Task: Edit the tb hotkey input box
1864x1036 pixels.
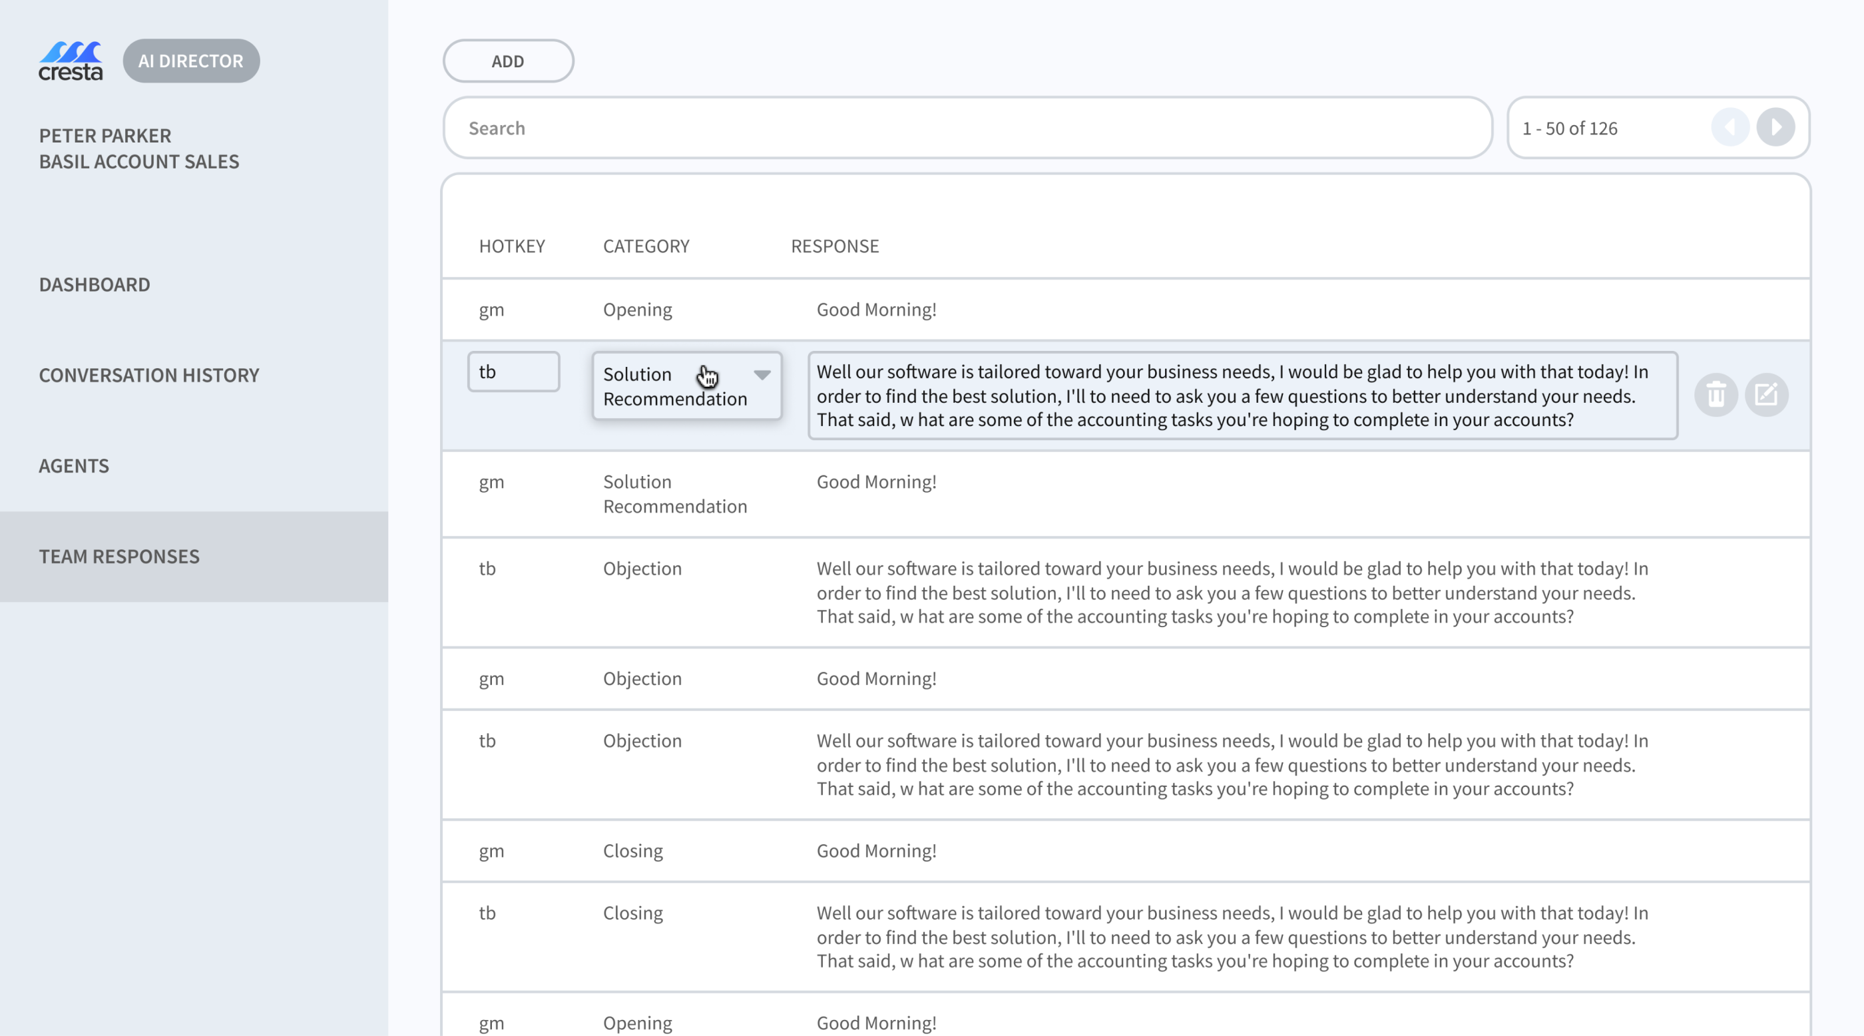Action: pos(513,372)
